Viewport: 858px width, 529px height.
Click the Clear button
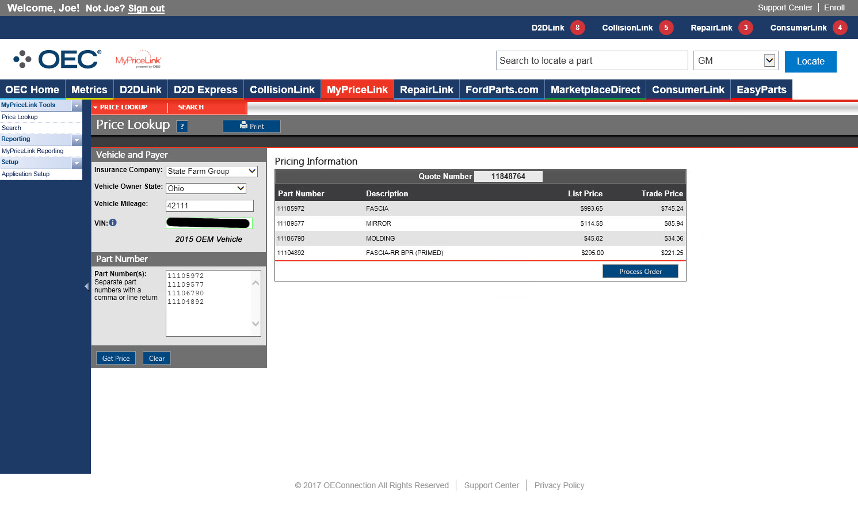[x=157, y=359]
